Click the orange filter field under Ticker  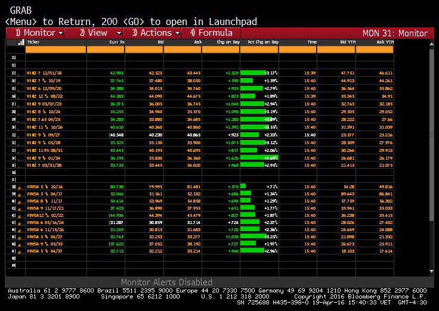pyautogui.click(x=55, y=50)
